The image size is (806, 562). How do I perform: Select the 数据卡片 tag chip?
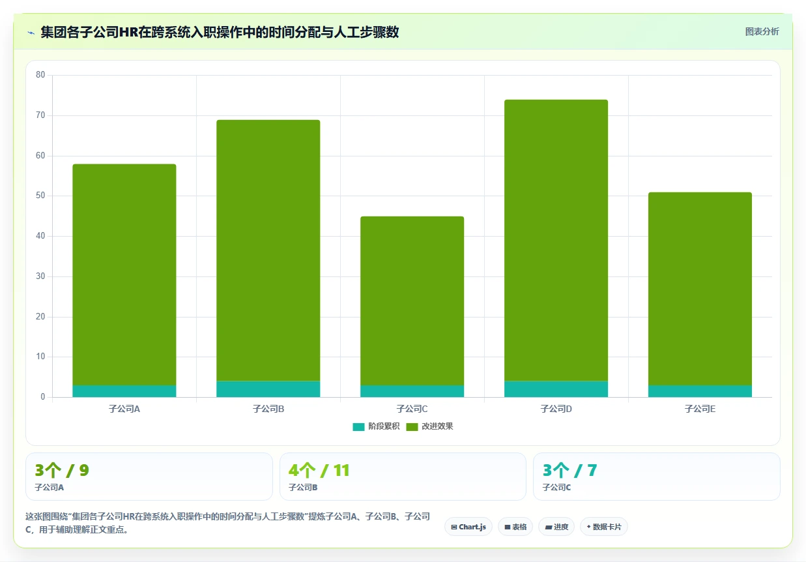[x=604, y=527]
